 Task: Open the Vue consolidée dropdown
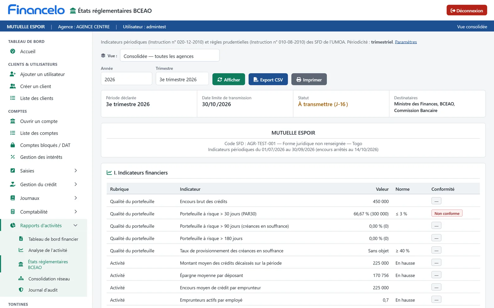coord(170,55)
